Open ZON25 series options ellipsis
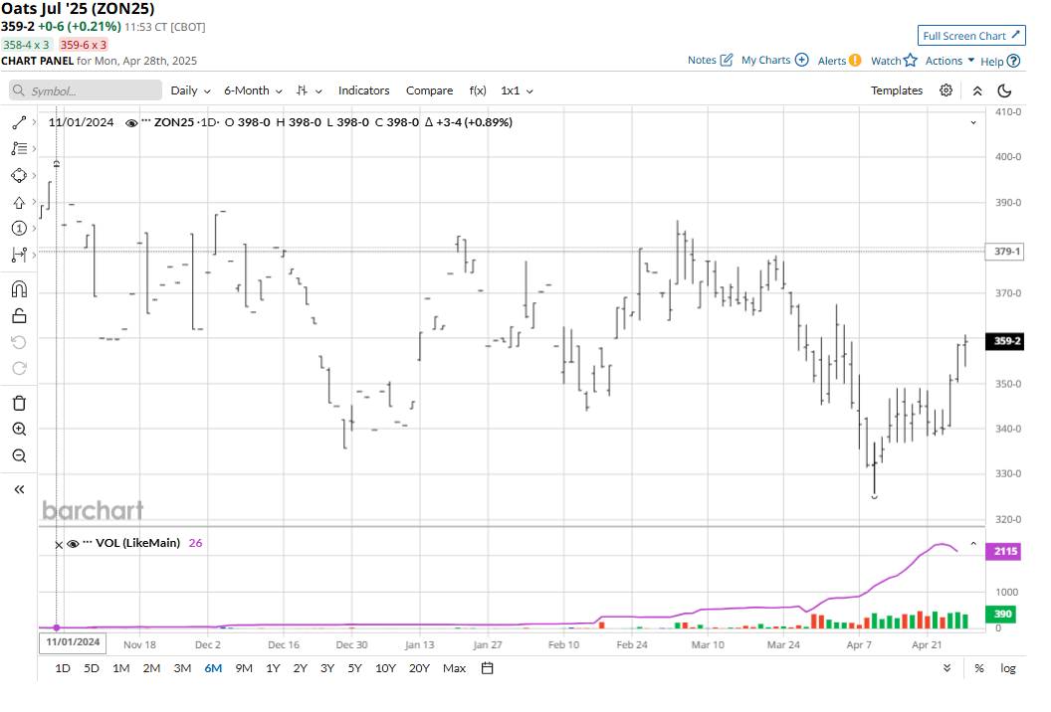The height and width of the screenshot is (712, 1051). (146, 121)
